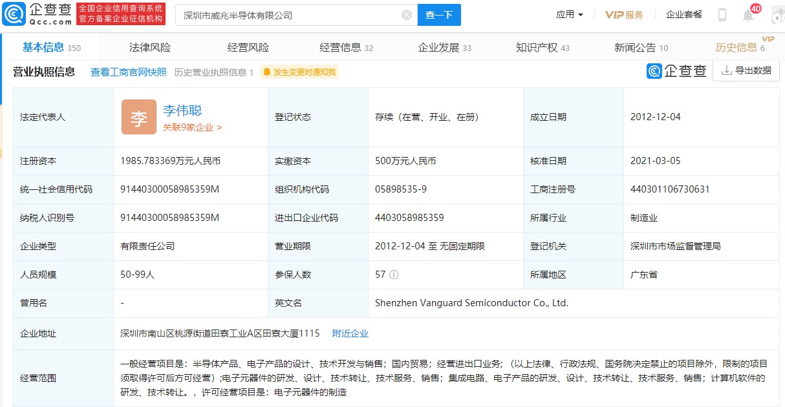Viewport: 785px width, 407px height.
Task: Open the 企业发展 tab
Action: point(445,47)
